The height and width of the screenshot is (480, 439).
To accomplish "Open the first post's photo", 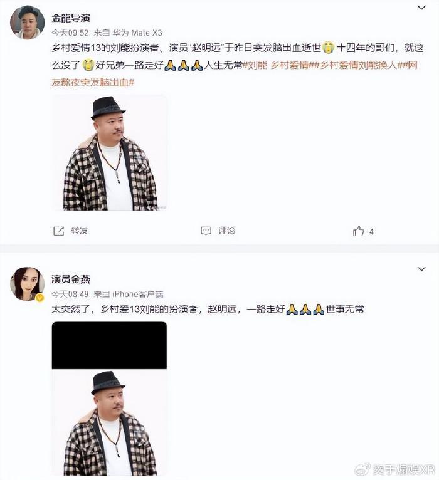I will pyautogui.click(x=109, y=153).
